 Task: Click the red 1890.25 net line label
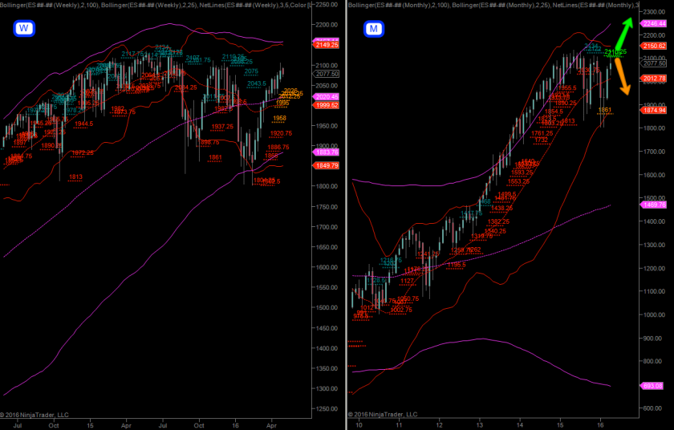(566, 103)
